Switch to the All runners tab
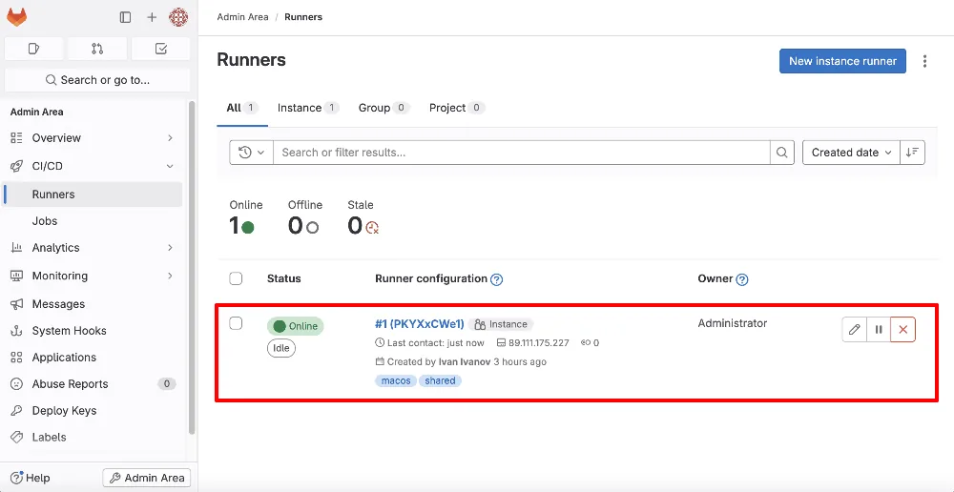The height and width of the screenshot is (492, 954). pyautogui.click(x=242, y=109)
